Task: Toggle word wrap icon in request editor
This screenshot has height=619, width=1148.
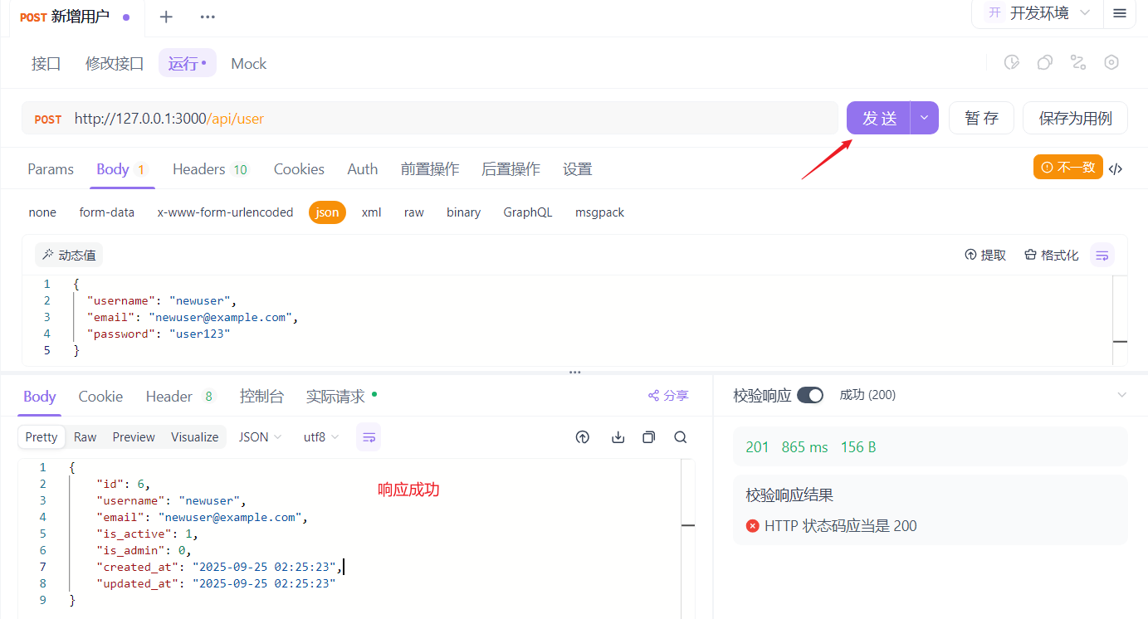Action: (x=1102, y=256)
